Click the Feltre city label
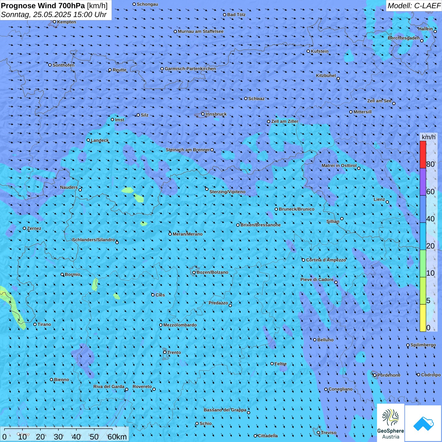The width and height of the screenshot is (442, 442). tap(280, 364)
